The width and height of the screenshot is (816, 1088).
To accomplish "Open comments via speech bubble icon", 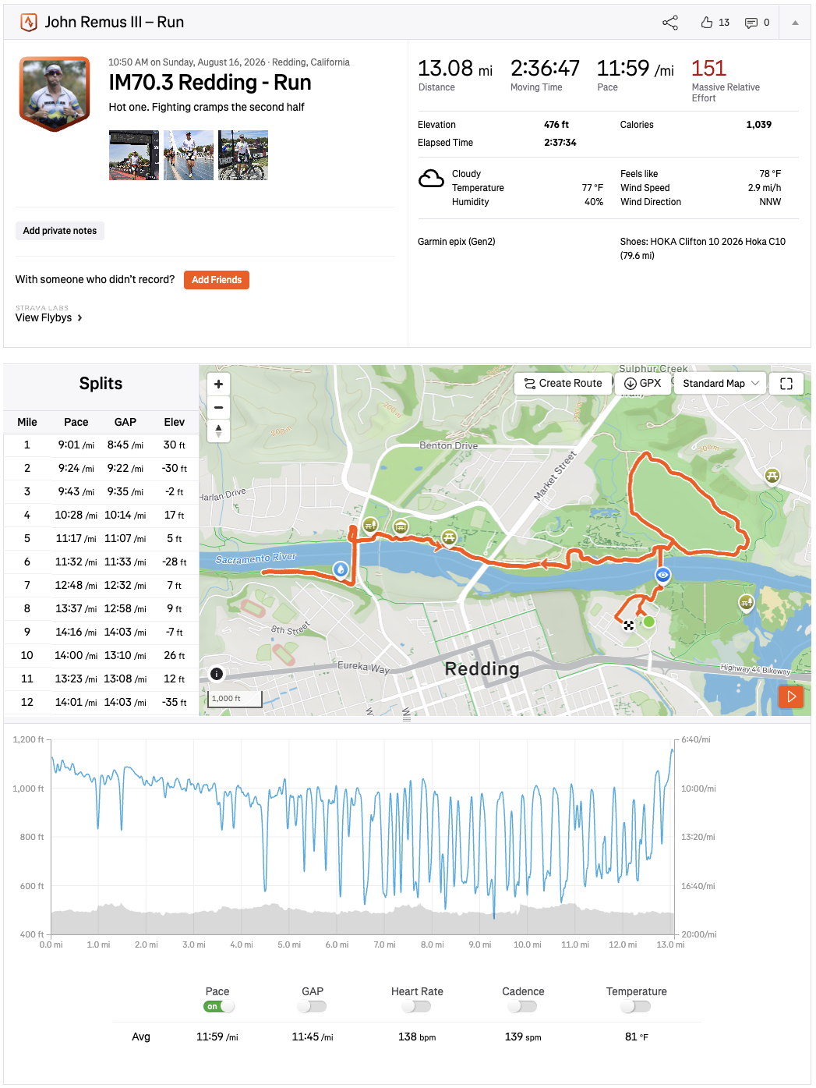I will point(751,23).
